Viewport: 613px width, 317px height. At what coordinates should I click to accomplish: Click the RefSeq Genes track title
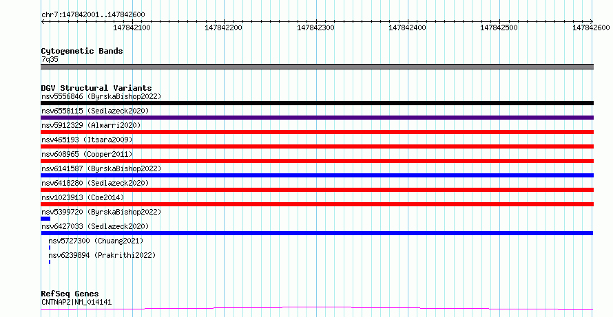[x=70, y=294]
